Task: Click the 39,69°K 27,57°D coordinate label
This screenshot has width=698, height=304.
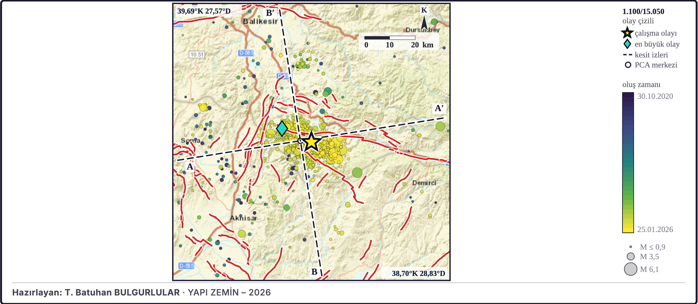Action: tap(204, 11)
